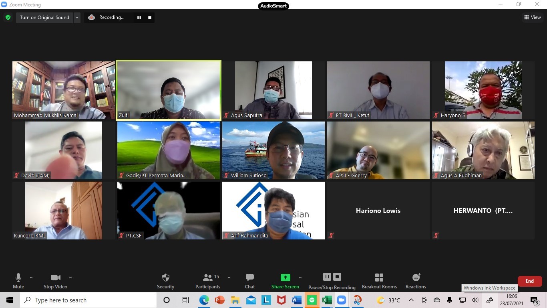Open the Security shield menu

[x=165, y=281]
